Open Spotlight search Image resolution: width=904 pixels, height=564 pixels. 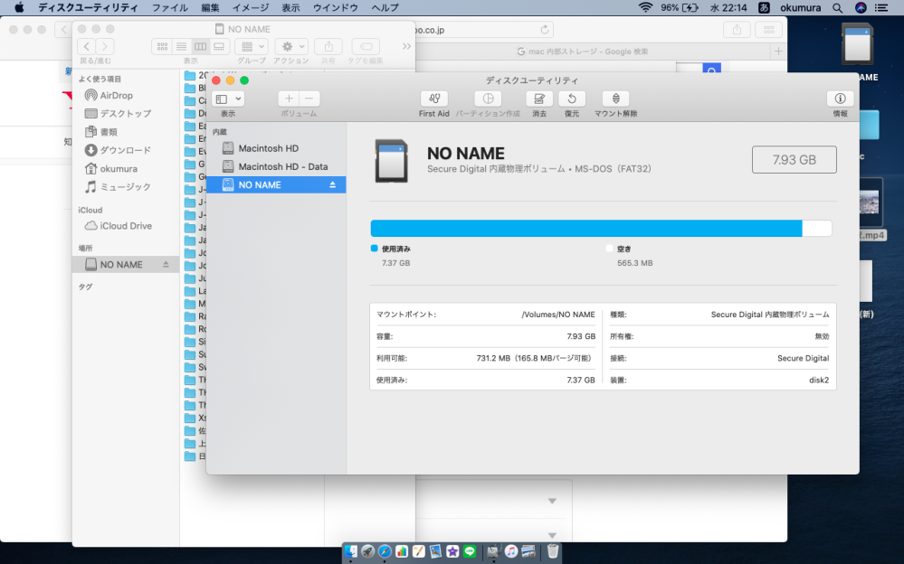[838, 7]
